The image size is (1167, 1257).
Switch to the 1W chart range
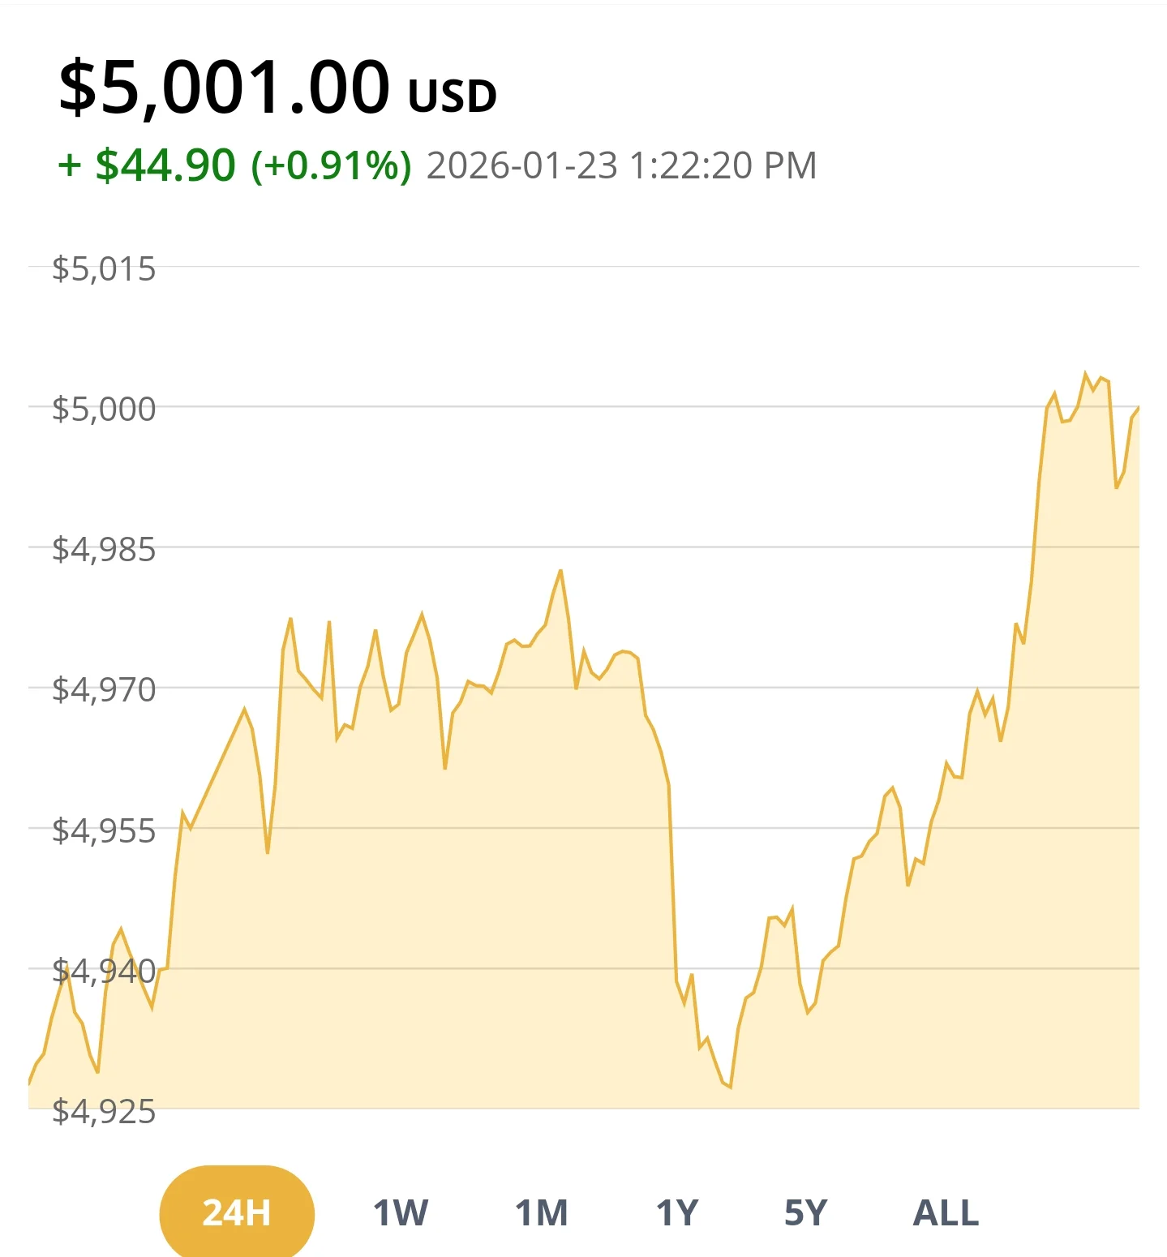click(x=401, y=1213)
